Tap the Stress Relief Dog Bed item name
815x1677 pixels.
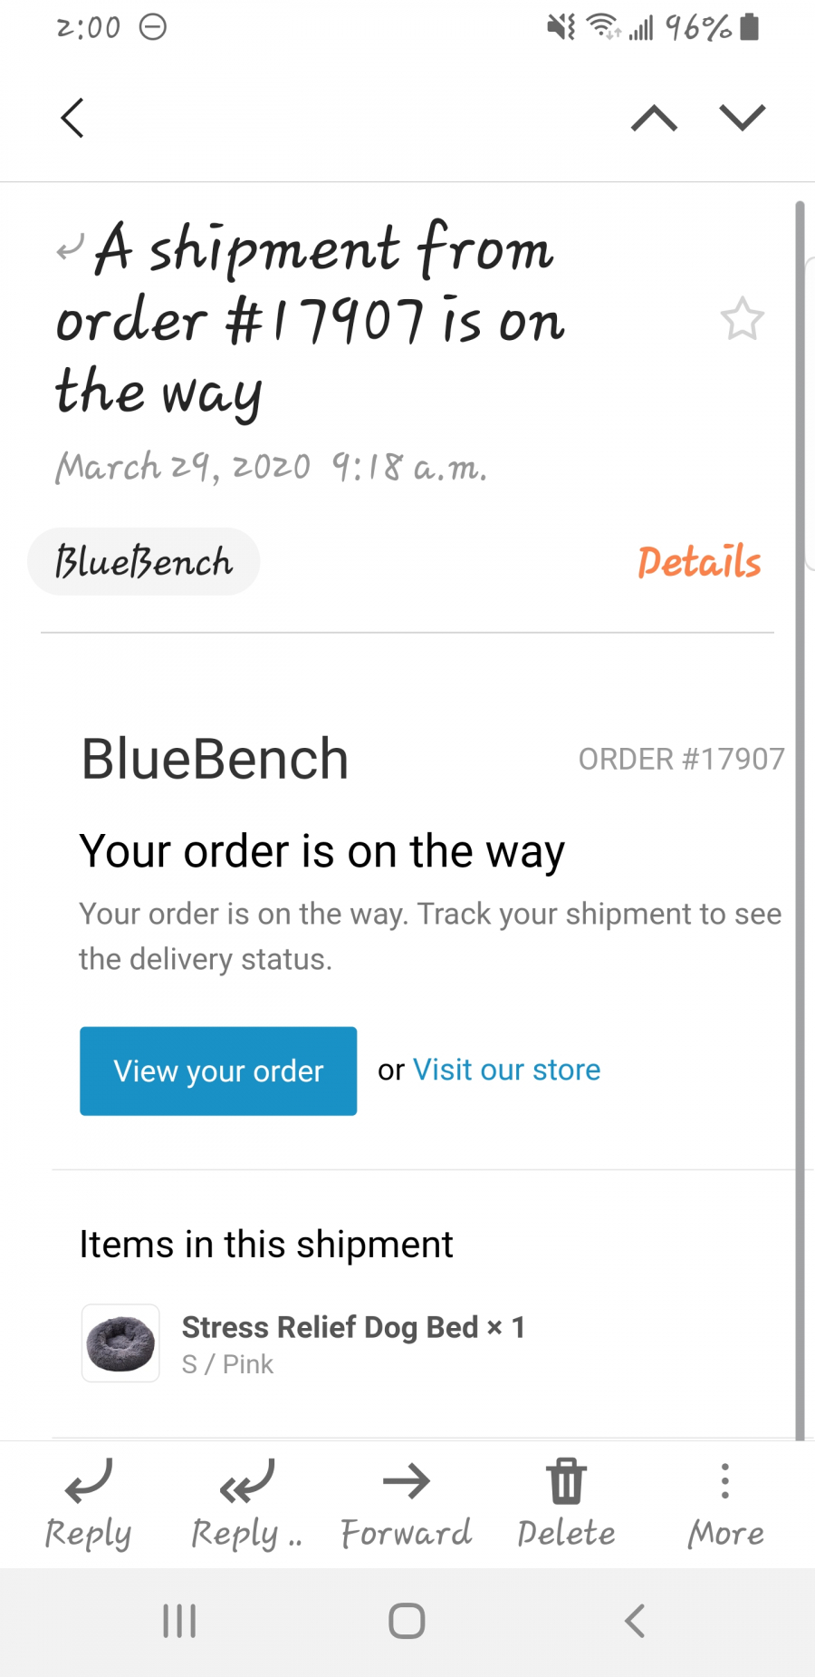pos(330,1327)
